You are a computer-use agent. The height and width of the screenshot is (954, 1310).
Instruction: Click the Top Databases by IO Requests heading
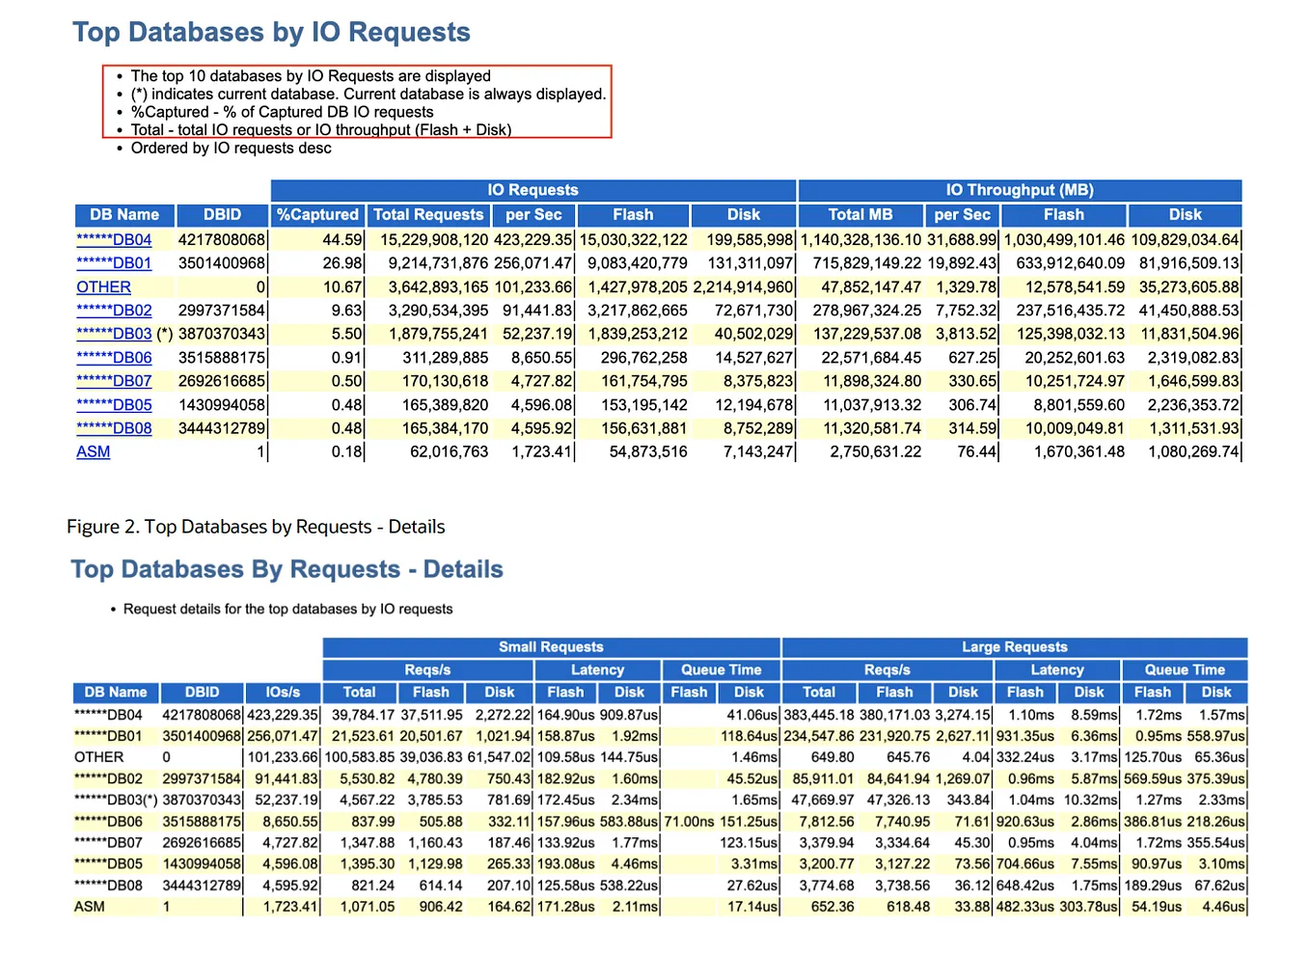coord(270,32)
